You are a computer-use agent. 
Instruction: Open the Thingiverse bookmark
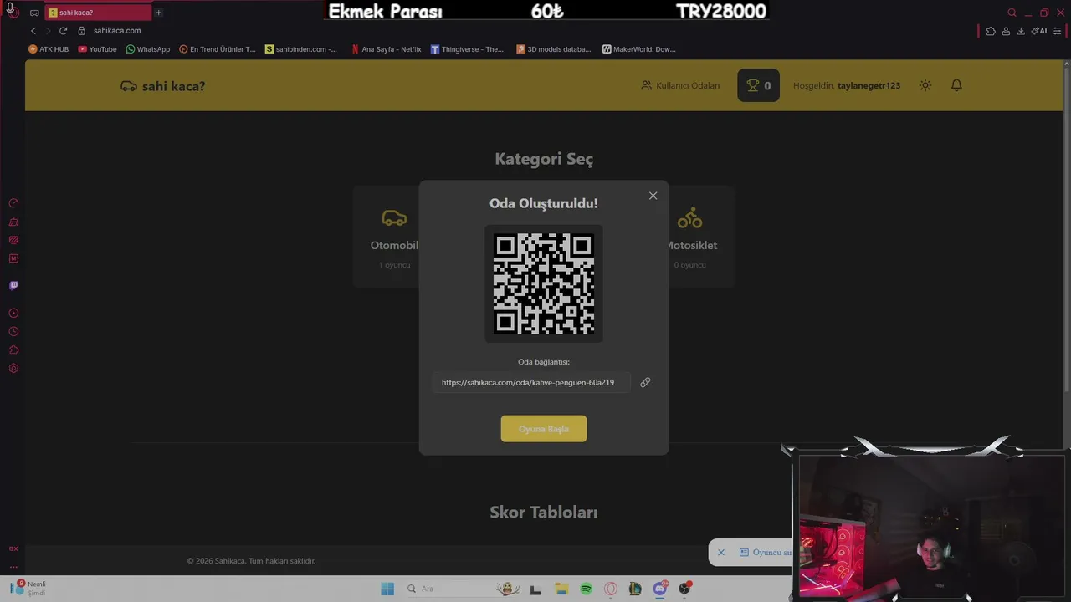coord(467,49)
